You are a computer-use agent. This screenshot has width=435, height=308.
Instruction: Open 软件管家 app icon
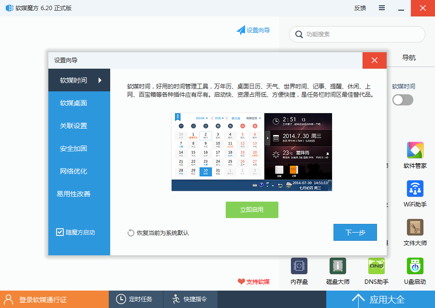click(x=415, y=151)
